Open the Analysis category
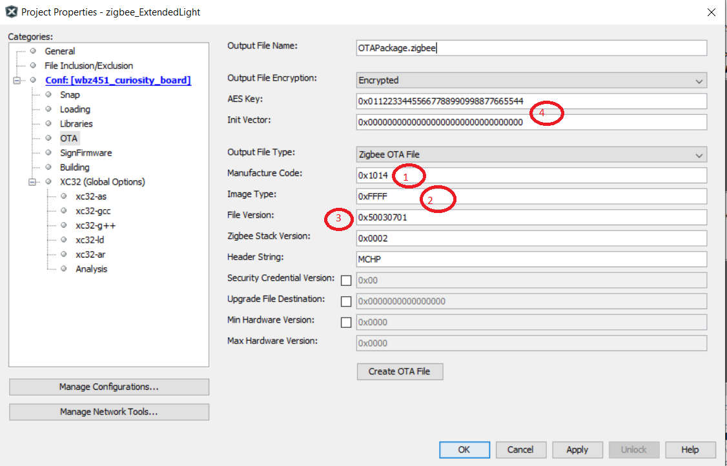727x466 pixels. click(x=91, y=269)
